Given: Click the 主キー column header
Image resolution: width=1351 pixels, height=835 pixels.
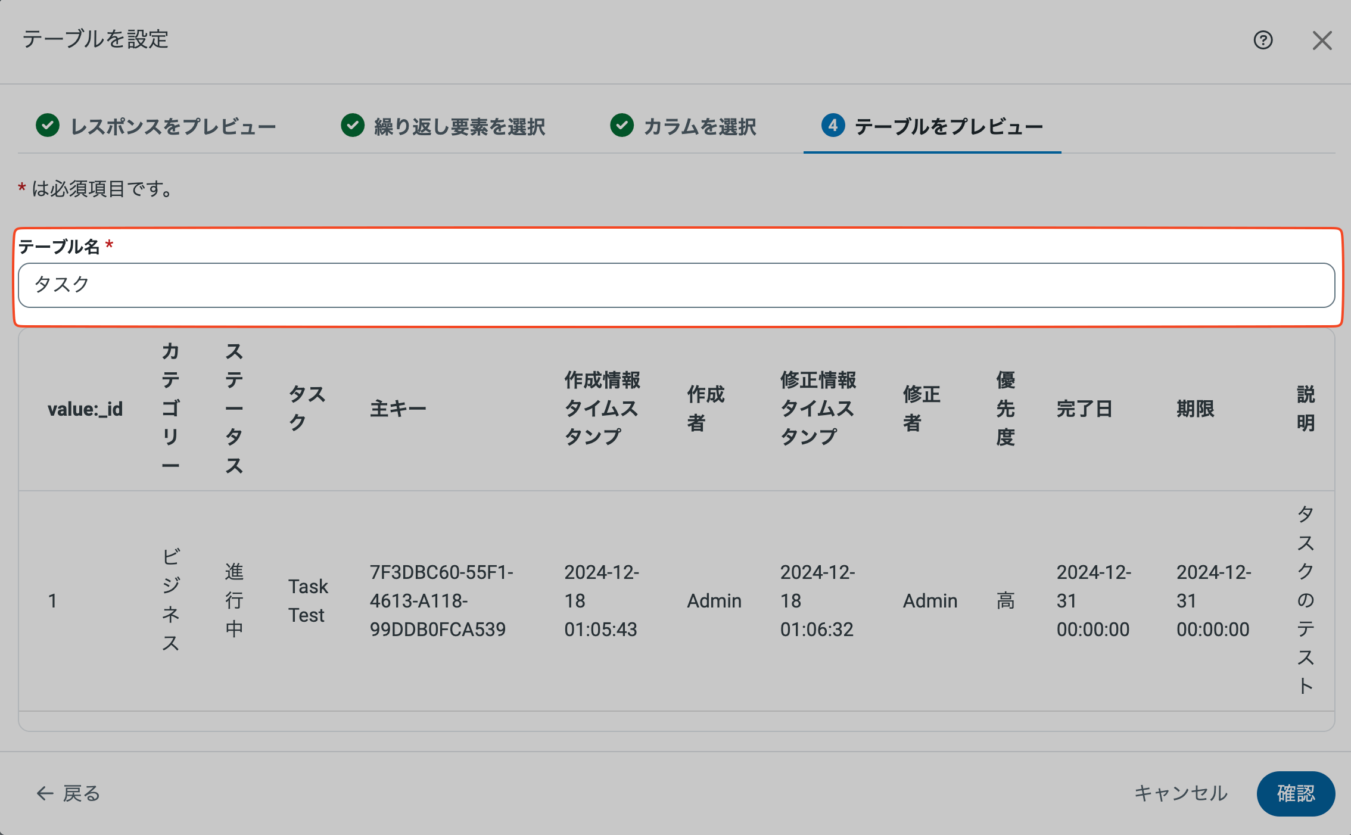Looking at the screenshot, I should (x=398, y=409).
